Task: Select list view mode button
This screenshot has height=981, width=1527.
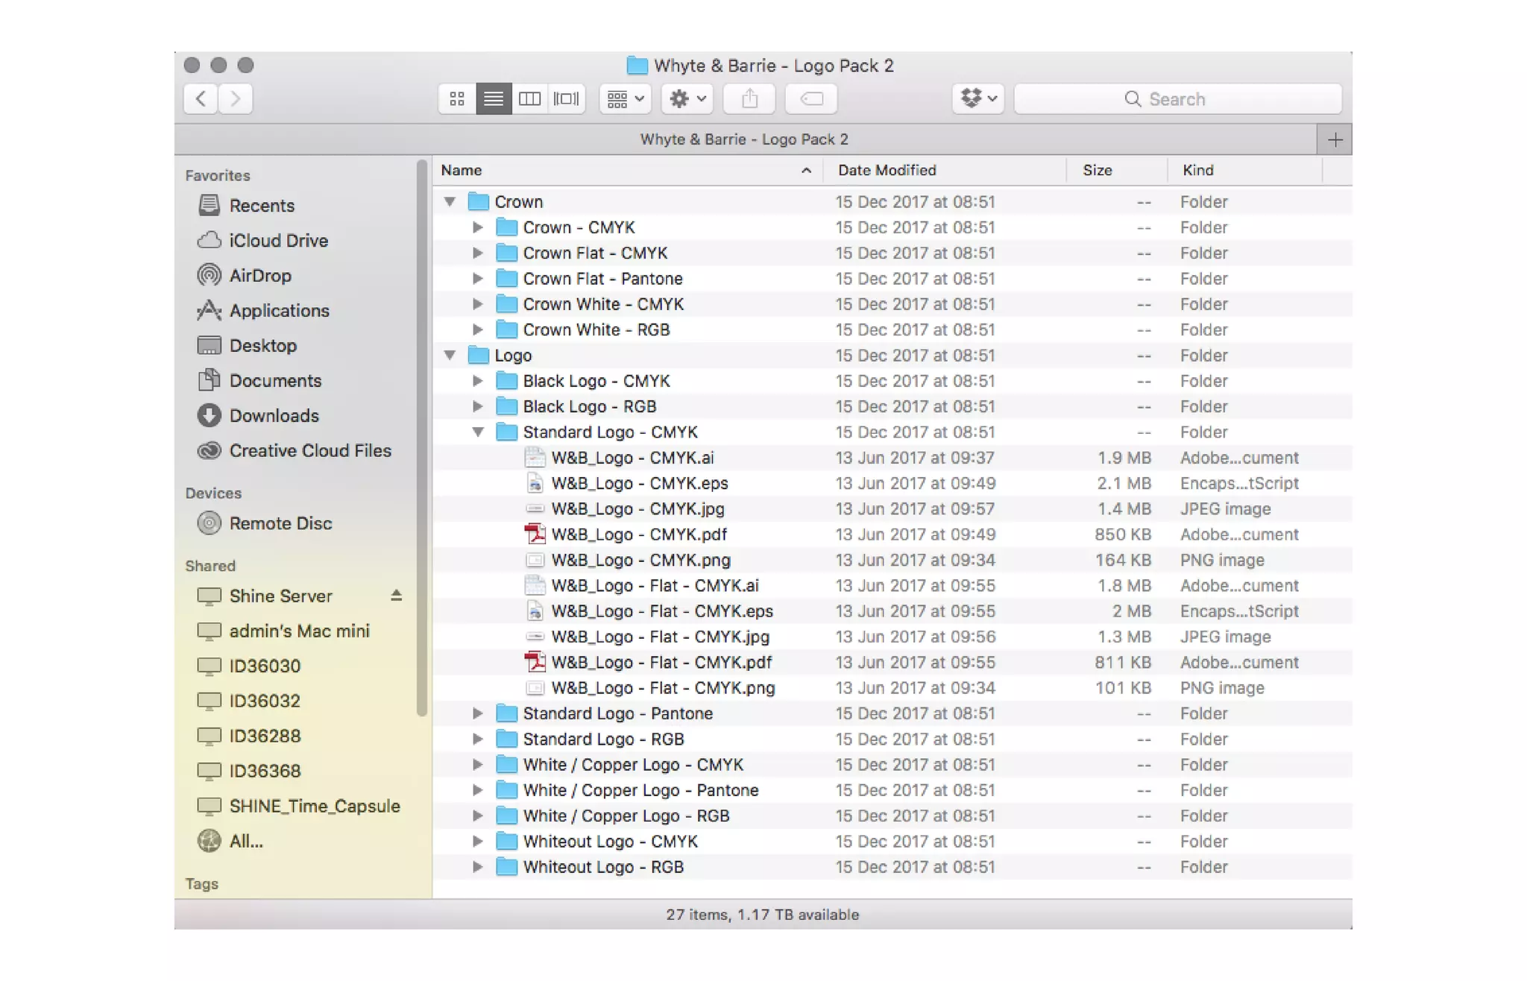Action: tap(493, 98)
